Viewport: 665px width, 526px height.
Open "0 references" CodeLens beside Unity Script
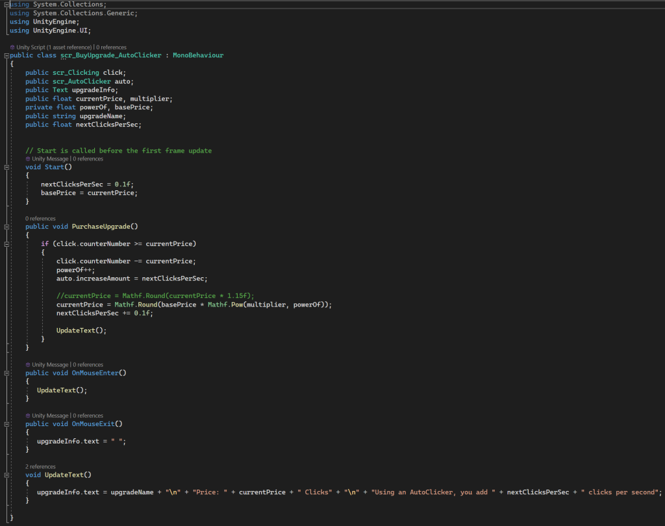(112, 47)
